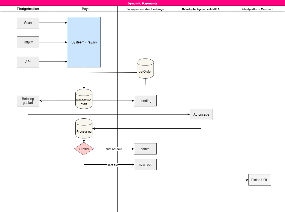Screen dimensions: 285x212
Task: Select the Processing database cylinder
Action: (84, 129)
